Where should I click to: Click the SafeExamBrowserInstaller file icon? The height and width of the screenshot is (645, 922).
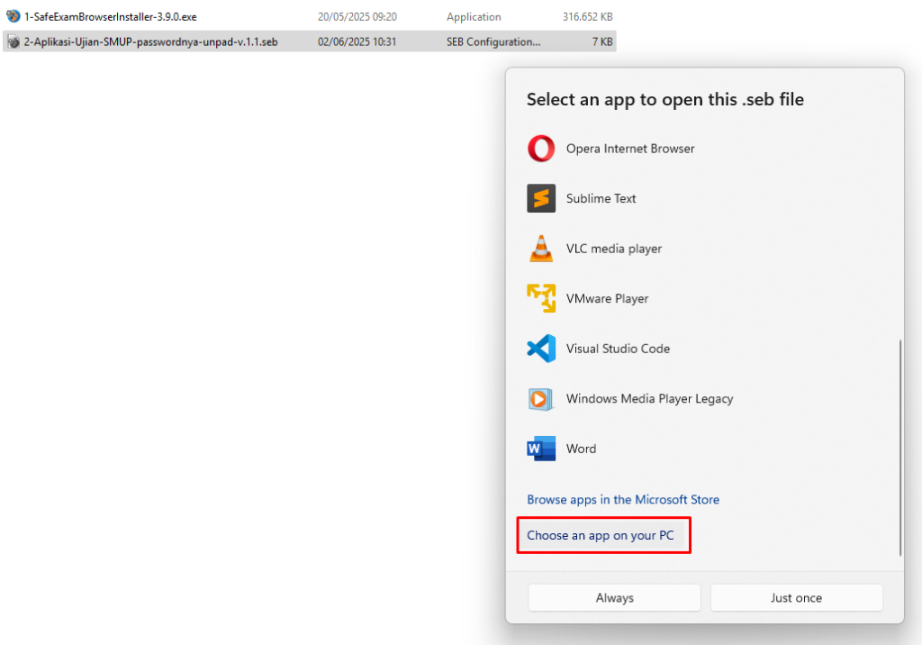13,16
